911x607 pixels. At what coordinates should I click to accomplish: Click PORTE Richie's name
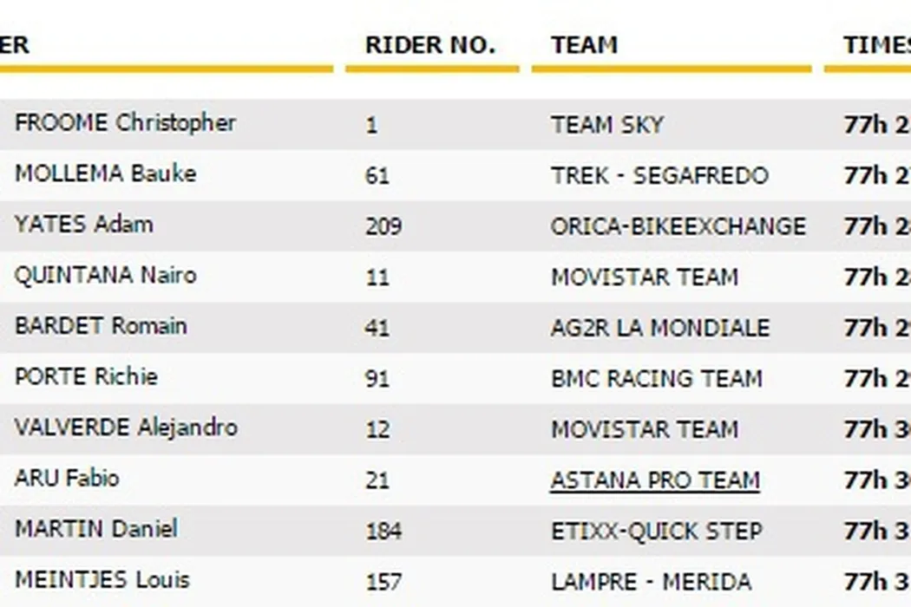click(86, 377)
